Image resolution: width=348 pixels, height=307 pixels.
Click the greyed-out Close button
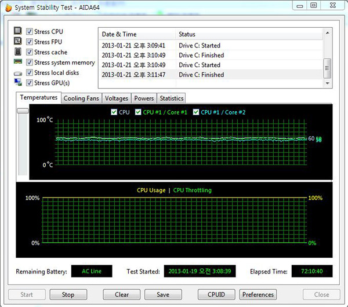tap(321, 295)
